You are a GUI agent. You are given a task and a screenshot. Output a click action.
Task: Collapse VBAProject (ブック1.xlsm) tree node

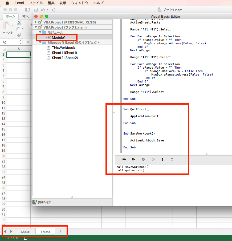point(36,27)
